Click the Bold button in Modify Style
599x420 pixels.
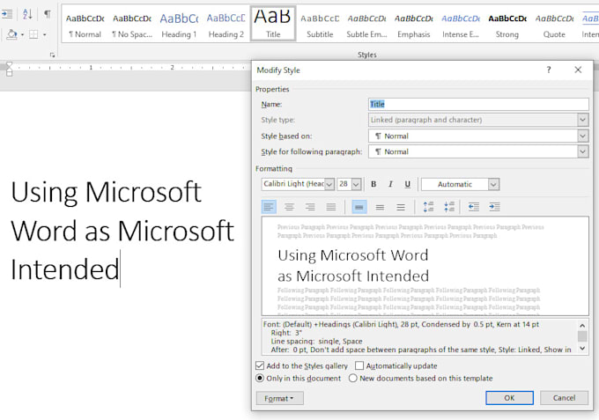[373, 184]
